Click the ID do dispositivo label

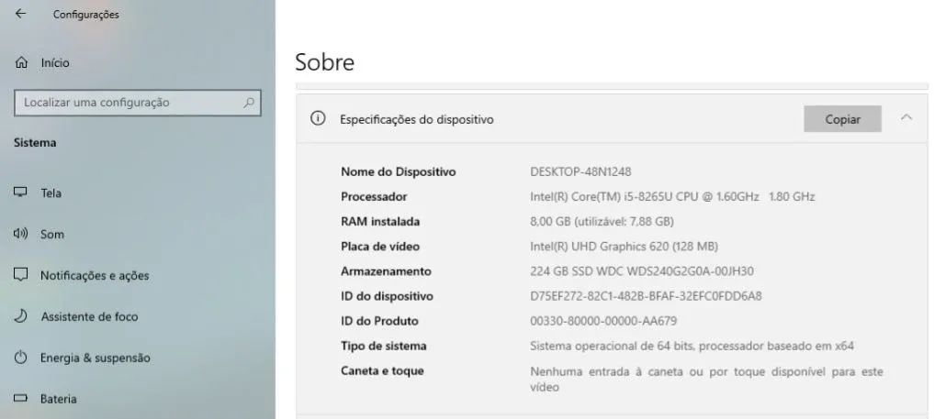click(387, 296)
